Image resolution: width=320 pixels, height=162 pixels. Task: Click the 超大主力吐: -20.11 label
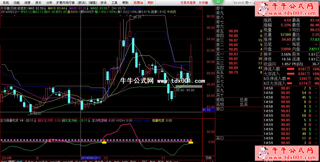[x=75, y=121]
